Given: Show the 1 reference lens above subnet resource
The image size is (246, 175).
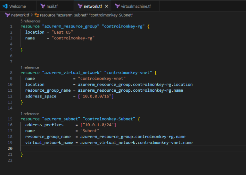Looking at the screenshot, I should (30, 114).
